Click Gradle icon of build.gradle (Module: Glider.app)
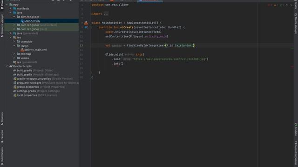298x167 pixels. tap(14, 75)
